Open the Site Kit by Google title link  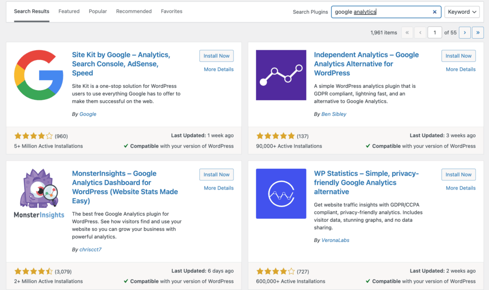pyautogui.click(x=121, y=64)
